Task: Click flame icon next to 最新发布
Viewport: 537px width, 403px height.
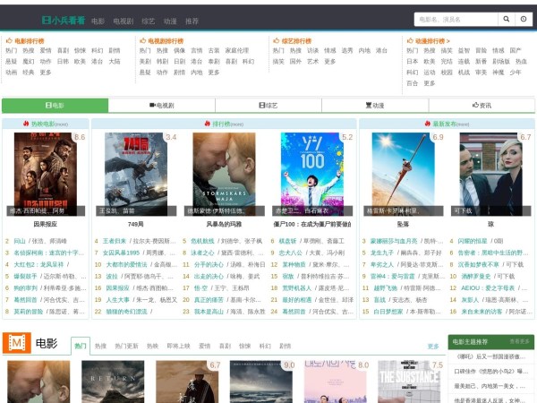Action: coord(428,124)
